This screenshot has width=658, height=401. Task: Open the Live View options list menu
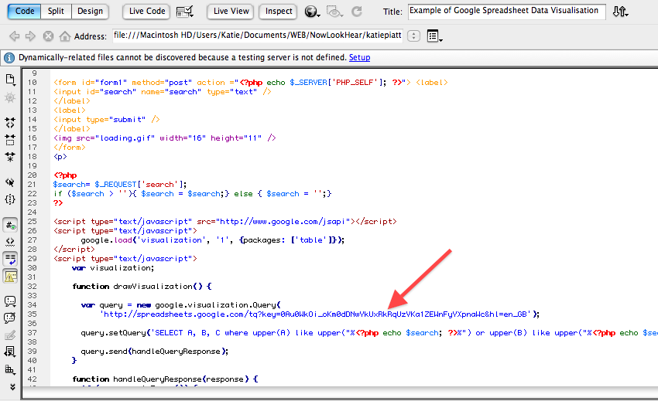[434, 36]
